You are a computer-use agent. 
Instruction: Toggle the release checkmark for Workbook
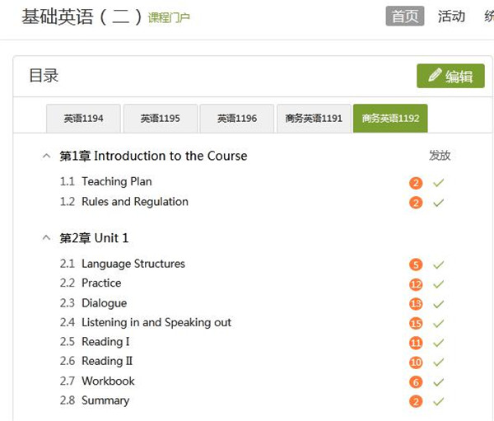[x=439, y=382]
